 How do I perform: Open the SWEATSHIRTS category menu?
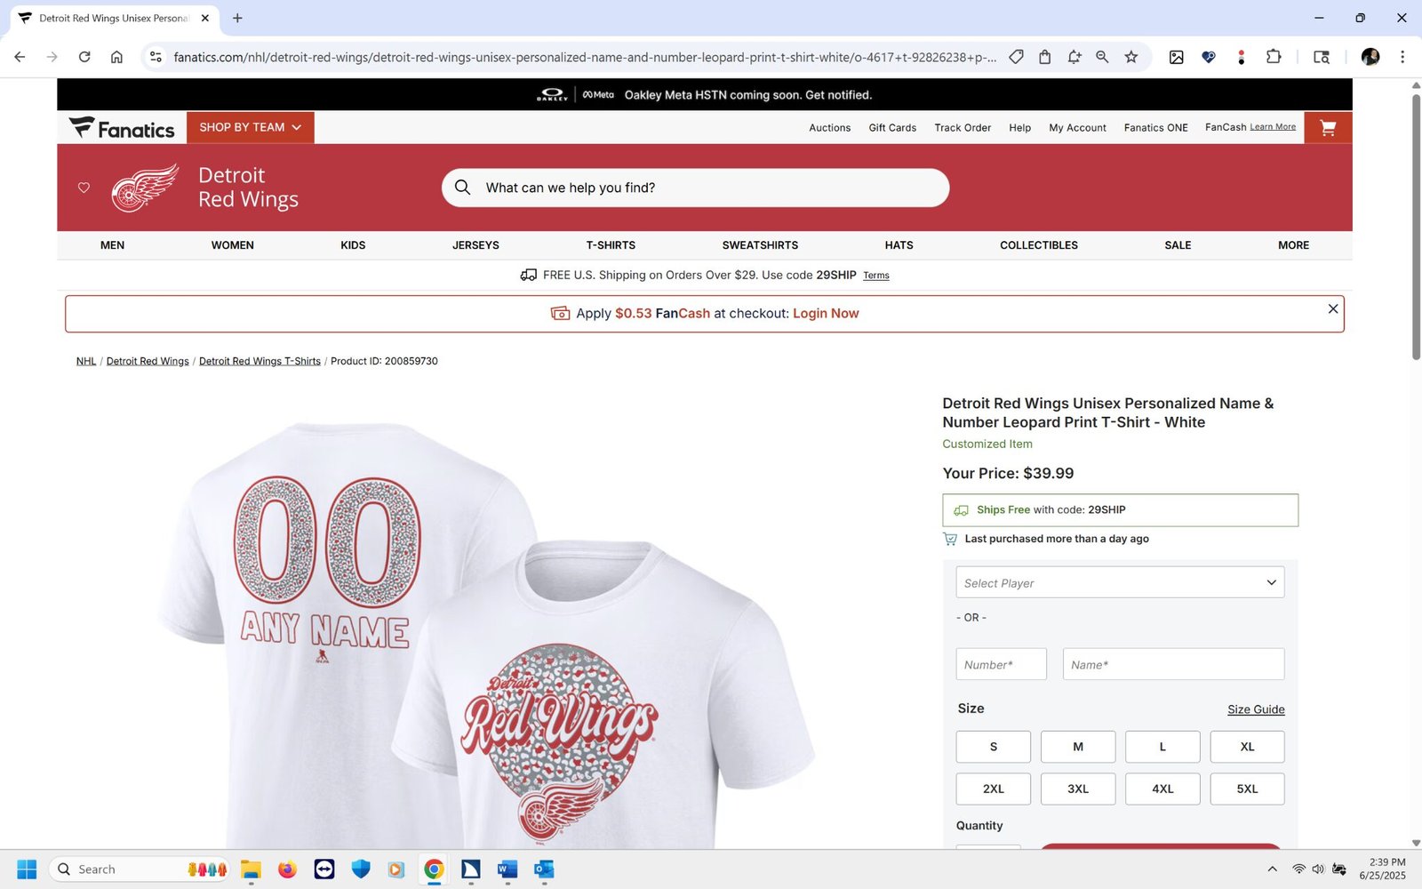[760, 245]
